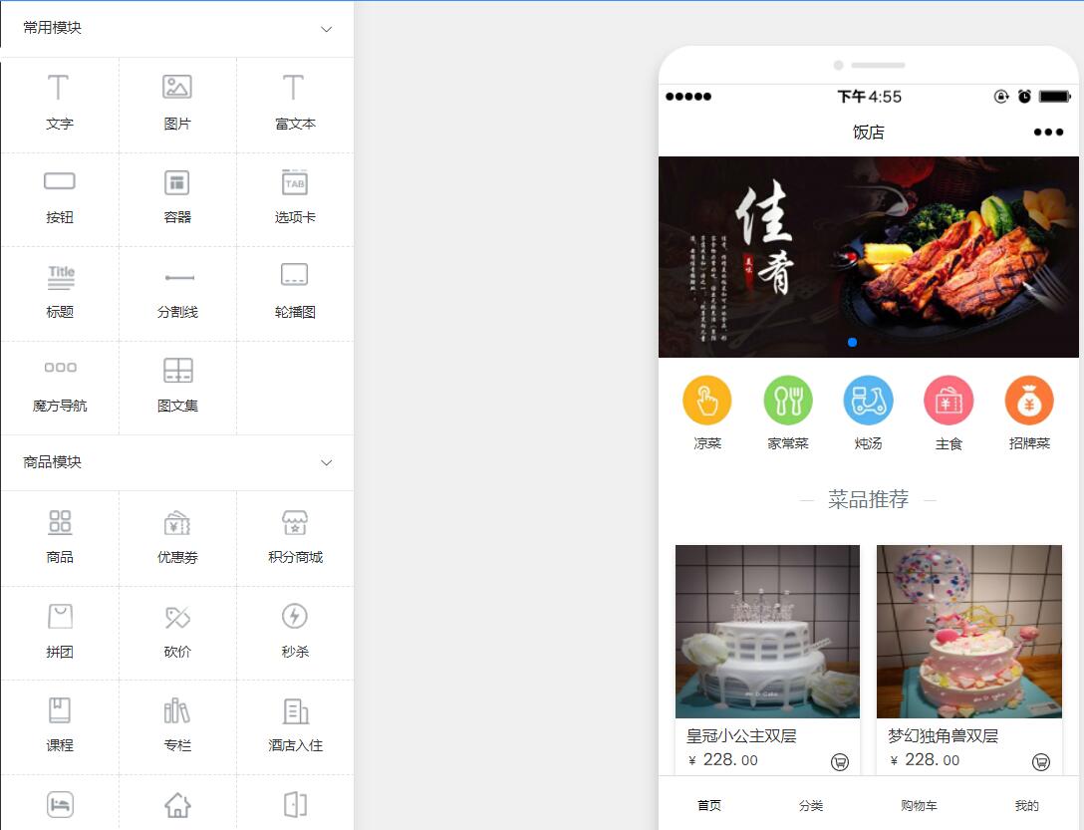Select the bed icon module
The image size is (1084, 830).
[x=60, y=804]
